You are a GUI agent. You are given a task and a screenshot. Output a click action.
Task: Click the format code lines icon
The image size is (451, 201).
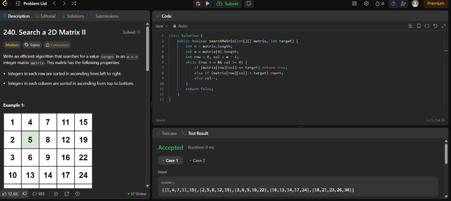click(x=410, y=26)
